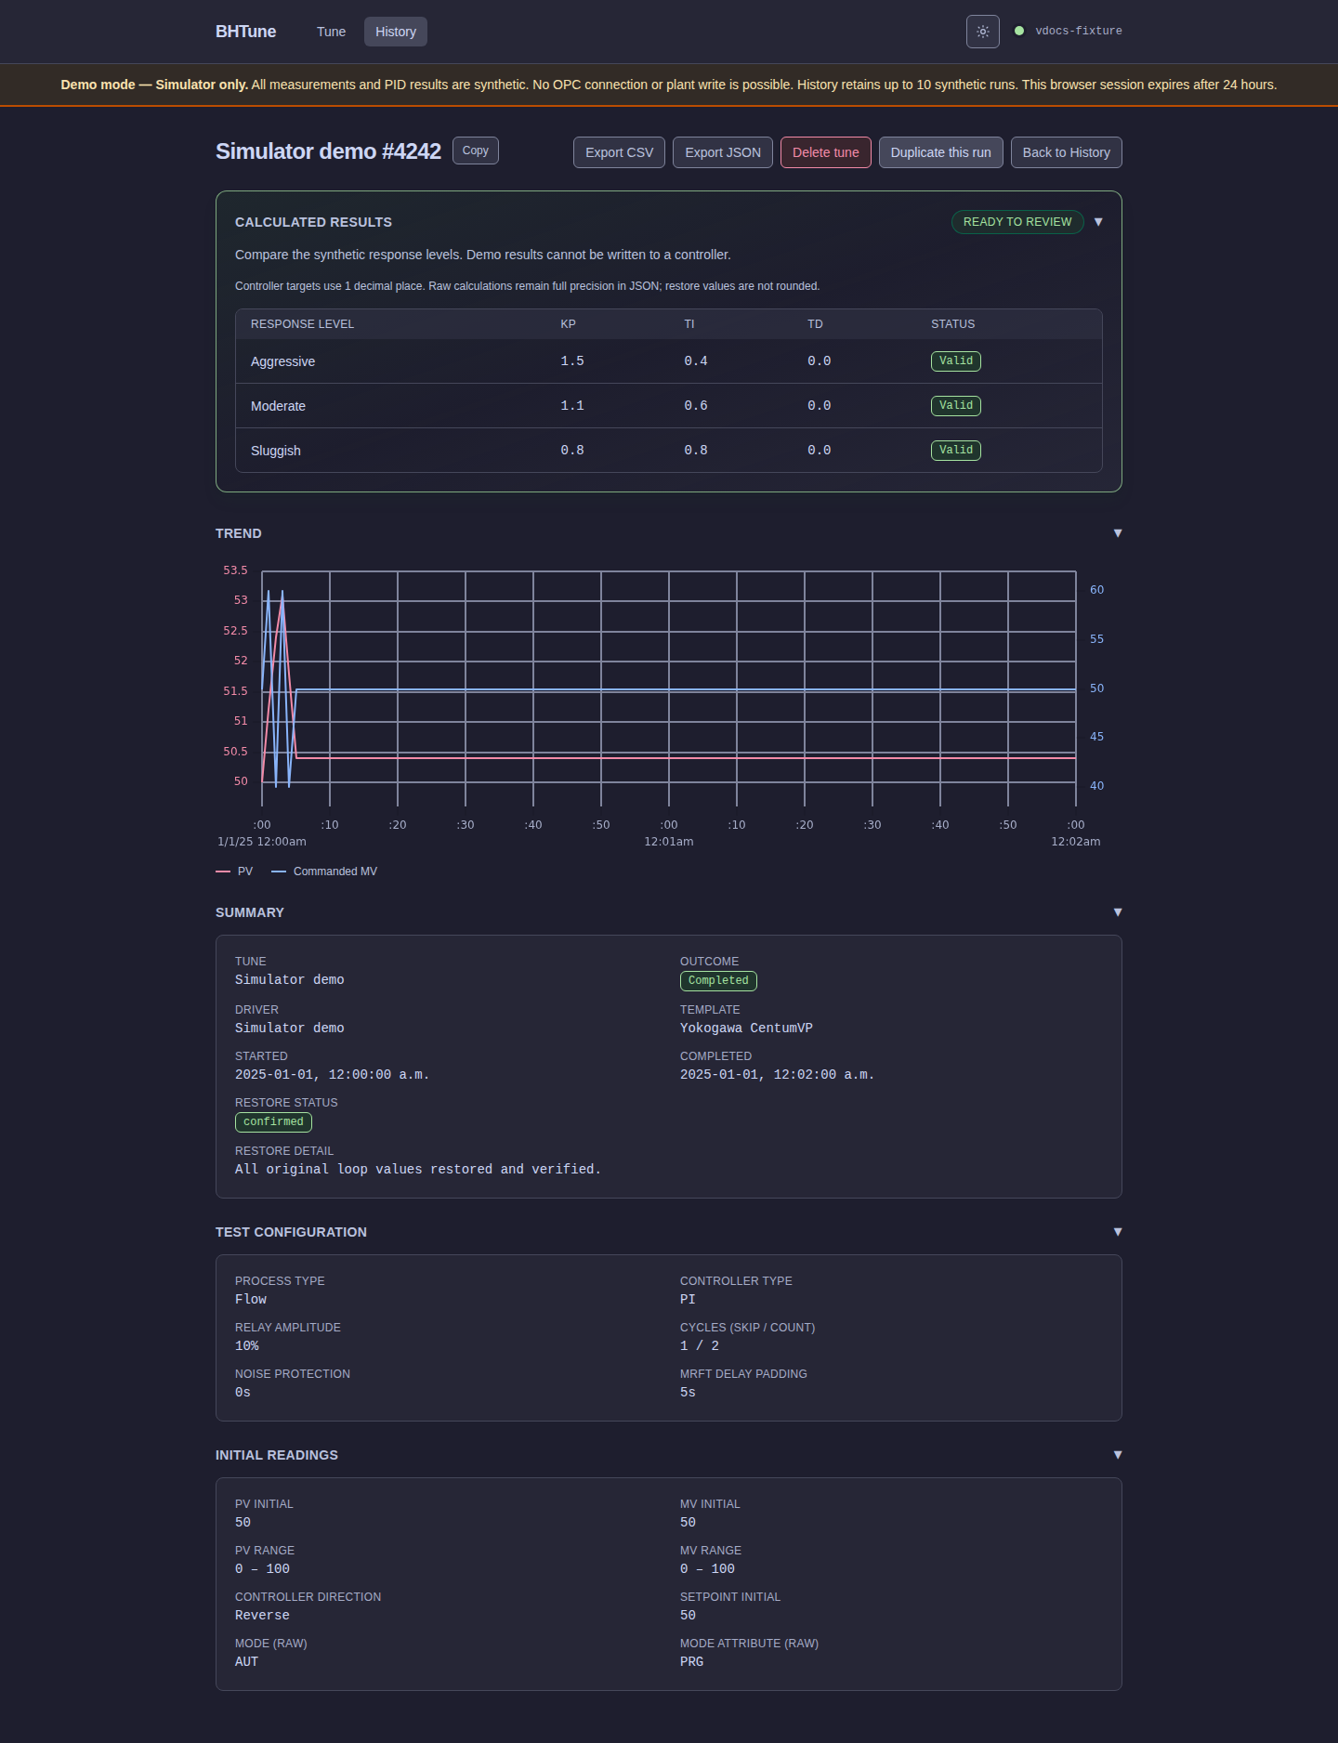Image resolution: width=1338 pixels, height=1743 pixels.
Task: Click the MRFT delay padding 5s value
Action: pos(688,1393)
